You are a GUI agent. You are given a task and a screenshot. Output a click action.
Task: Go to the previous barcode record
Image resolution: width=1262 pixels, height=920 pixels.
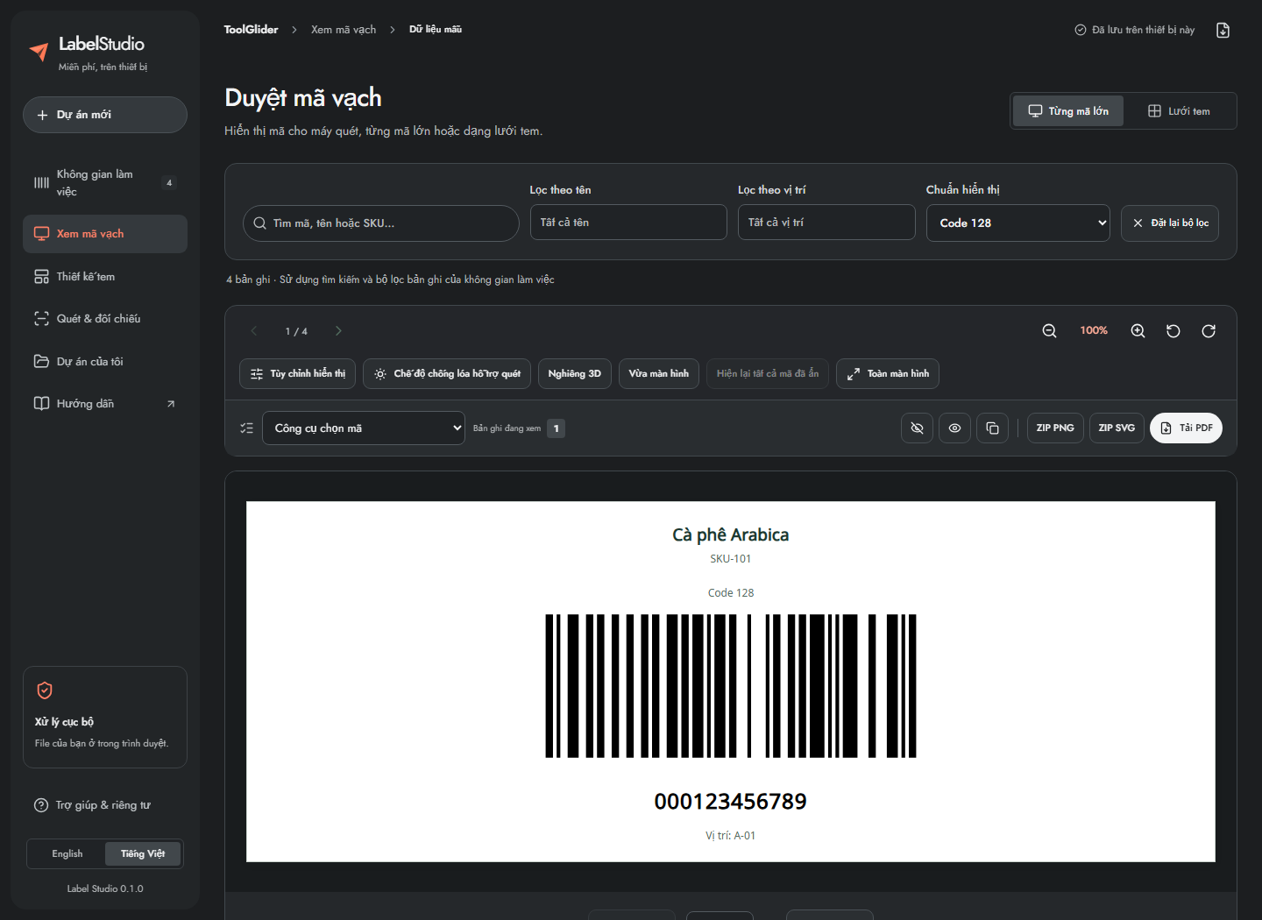(254, 331)
